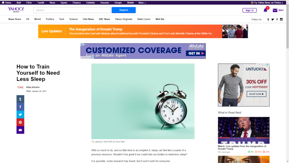Screen dimensions: 289x163
Task: Open Try Yahoo News on Firefox link
Action: pyautogui.click(x=267, y=3)
